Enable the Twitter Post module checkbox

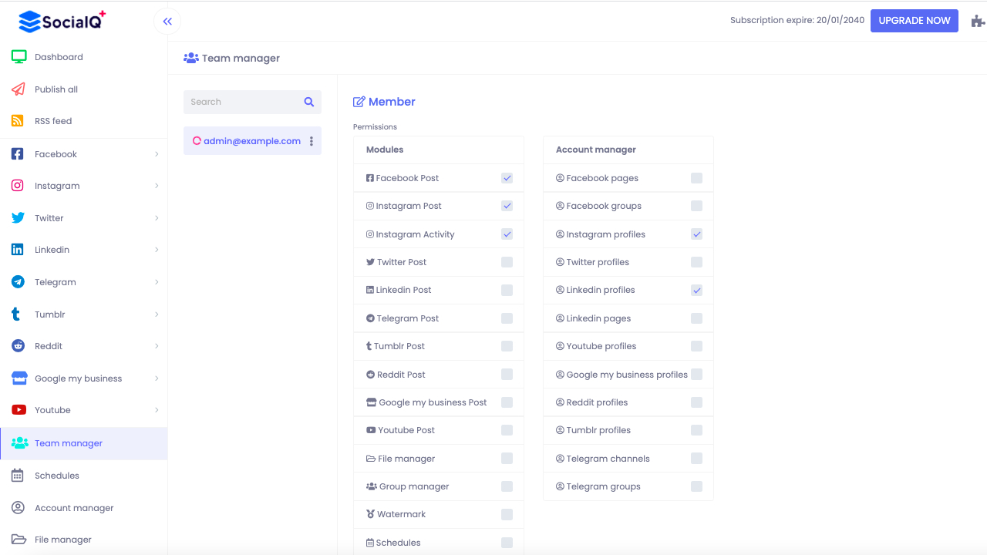tap(507, 262)
